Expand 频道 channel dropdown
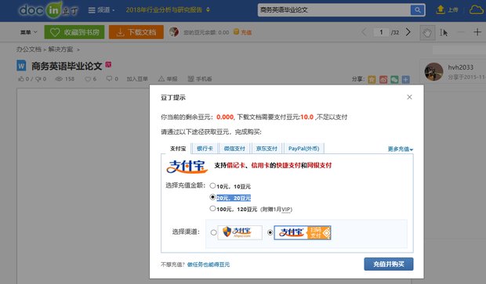Screen dimensions: 486x284 click(101, 10)
